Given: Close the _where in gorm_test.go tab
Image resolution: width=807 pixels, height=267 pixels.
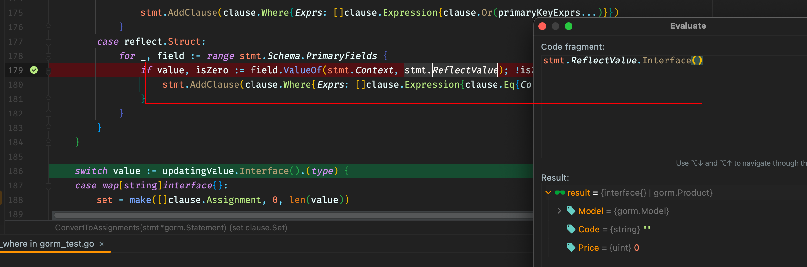Looking at the screenshot, I should pyautogui.click(x=102, y=244).
